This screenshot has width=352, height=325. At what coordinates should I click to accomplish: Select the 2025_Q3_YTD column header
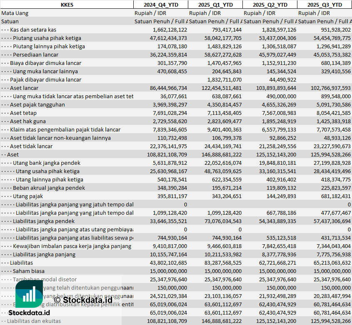325,5
